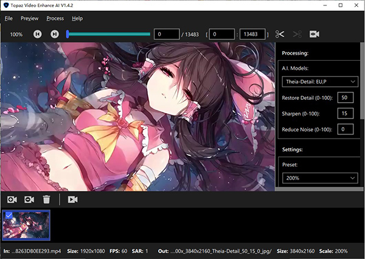The height and width of the screenshot is (259, 365).
Task: Jump to the last frame button
Action: [x=55, y=34]
